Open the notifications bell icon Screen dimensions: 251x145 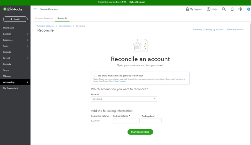[232, 9]
